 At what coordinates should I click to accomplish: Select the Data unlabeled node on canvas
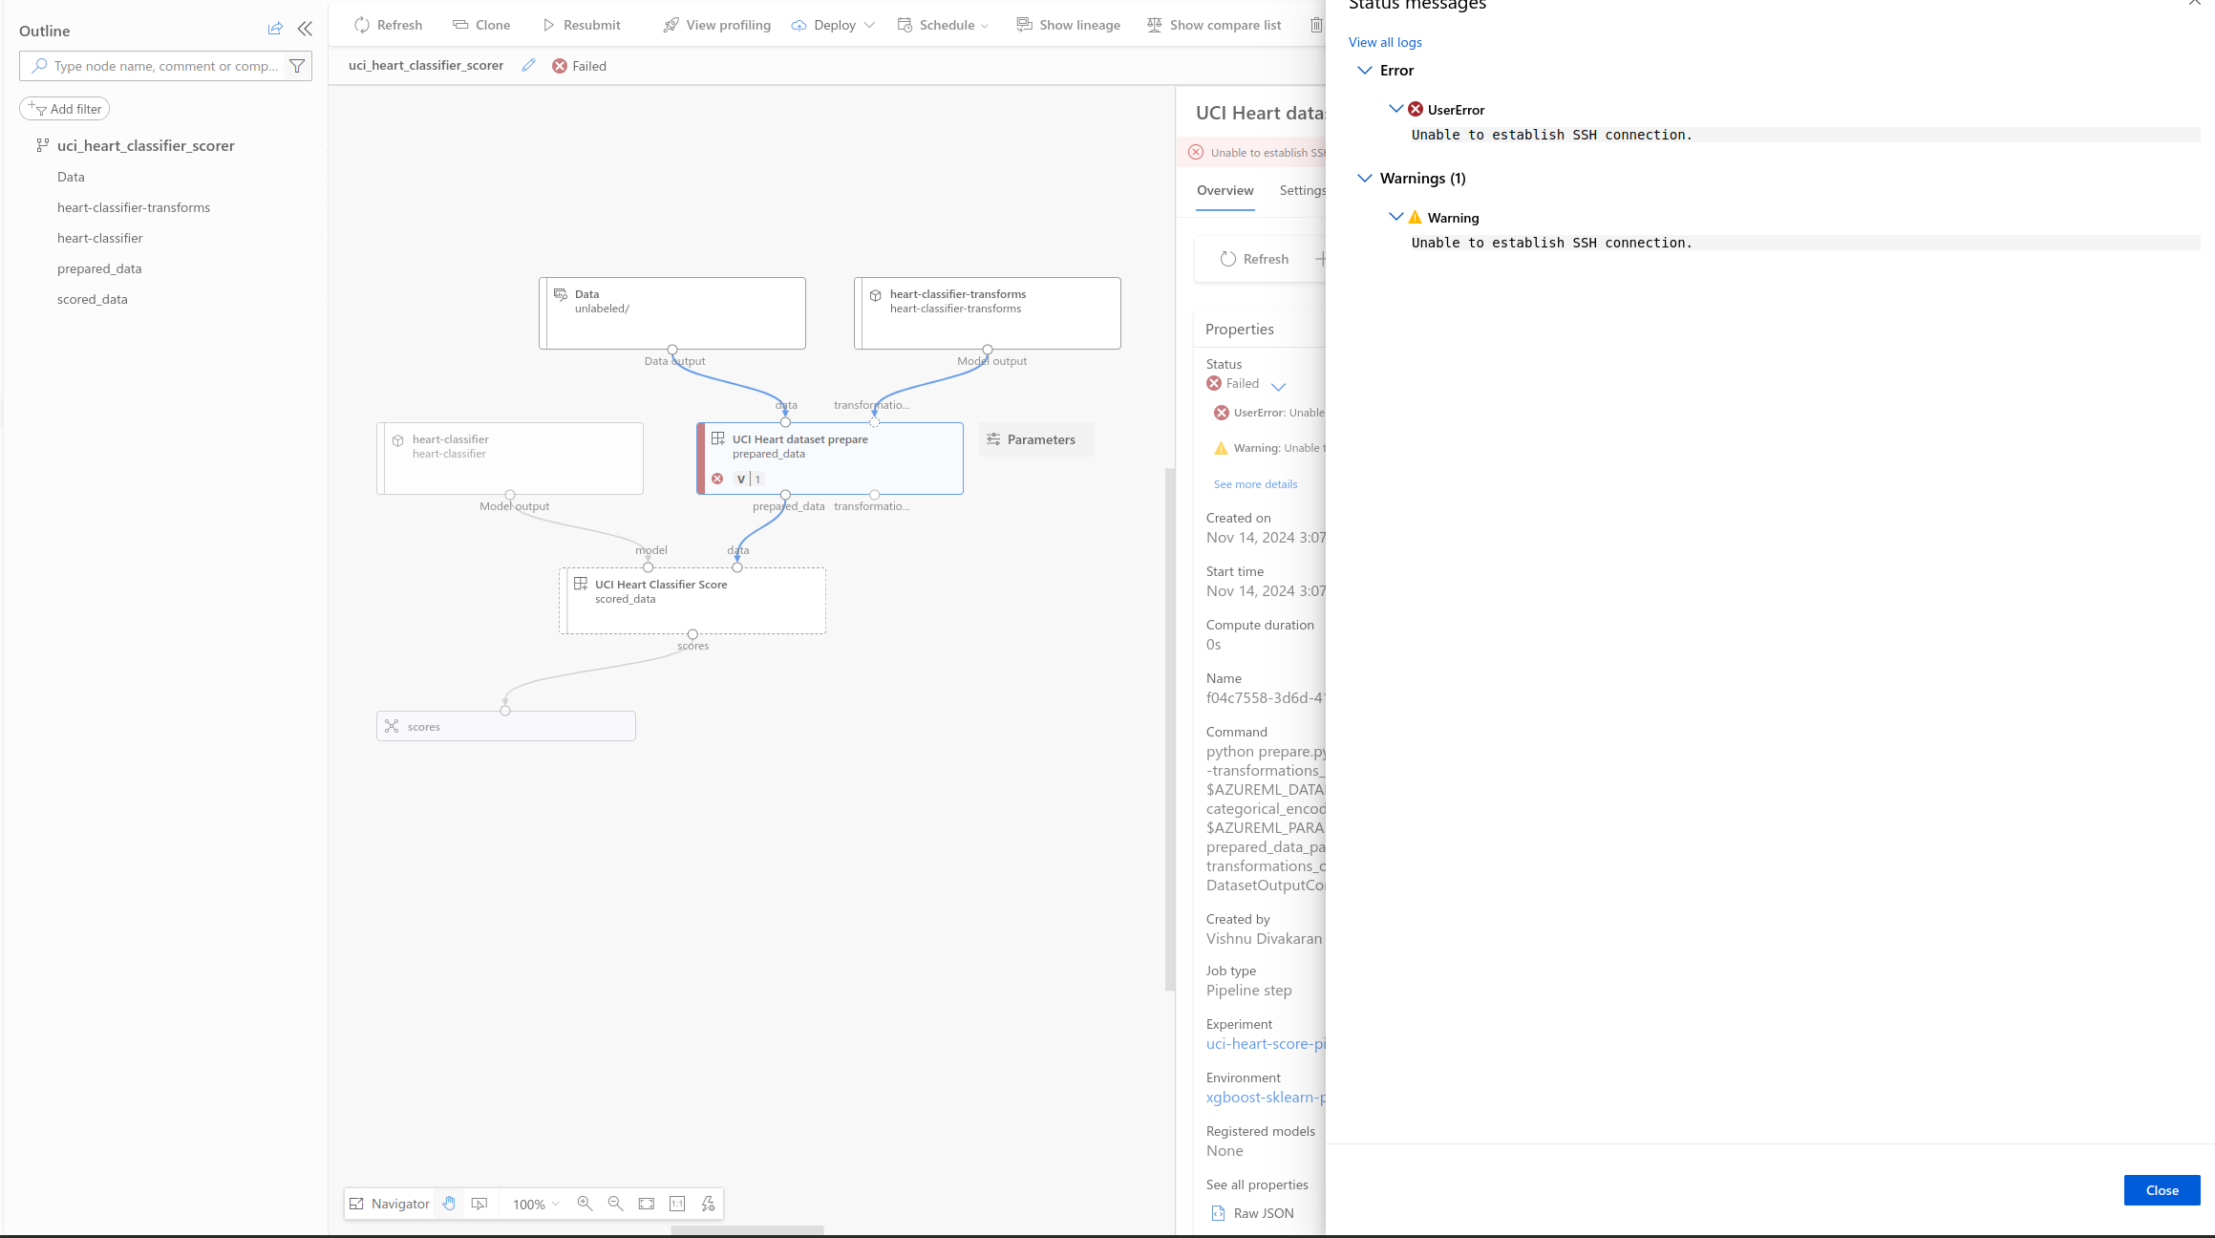click(672, 313)
